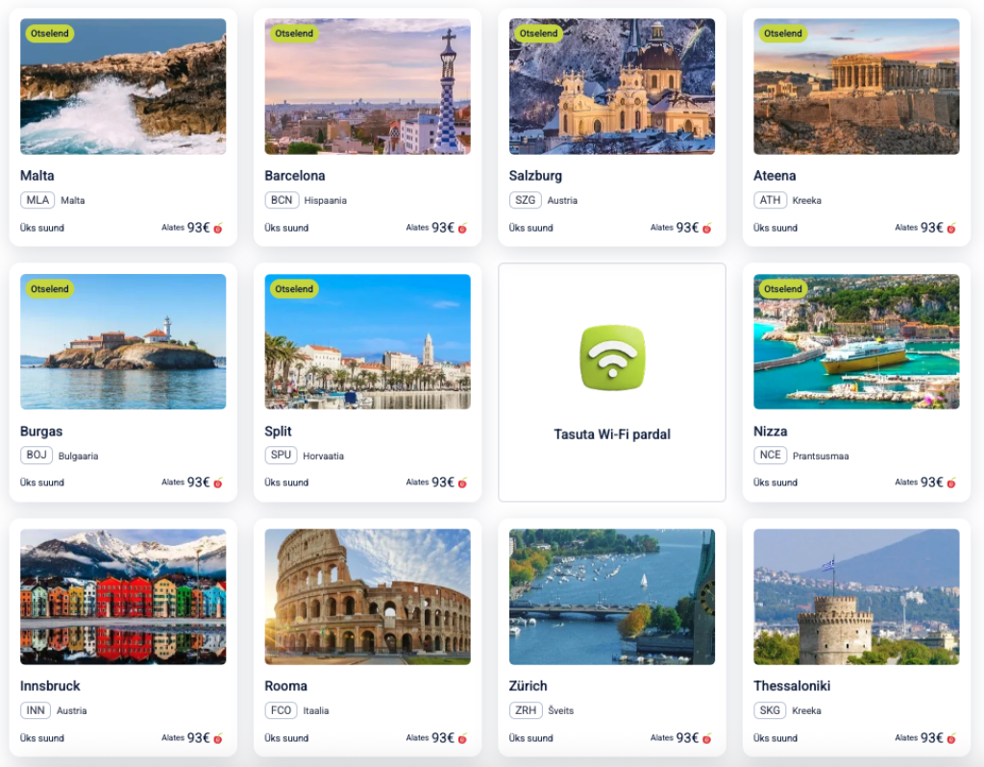Click the FCO airport code badge
984x767 pixels.
click(281, 710)
